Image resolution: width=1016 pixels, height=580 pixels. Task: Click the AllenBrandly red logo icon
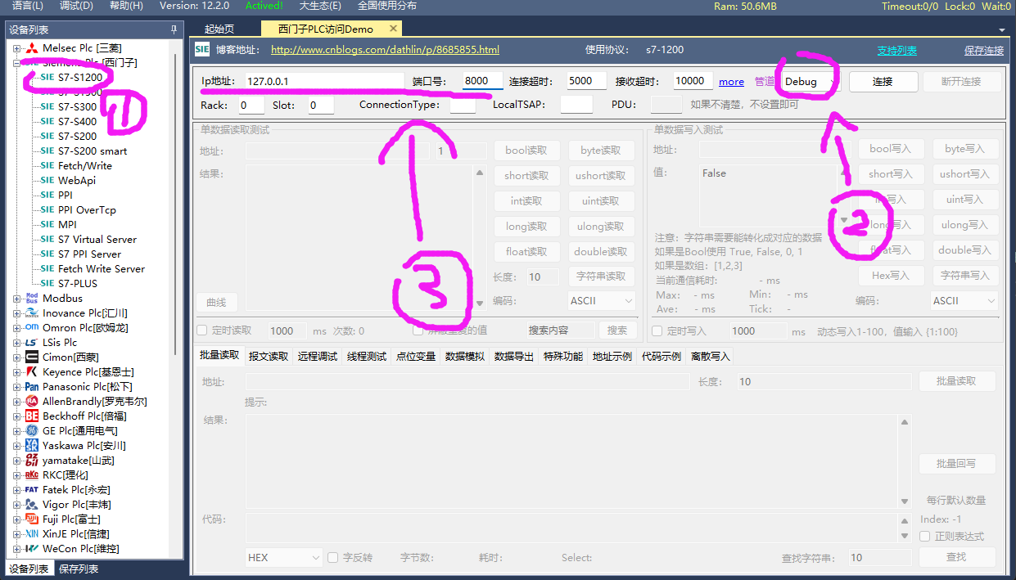click(32, 401)
